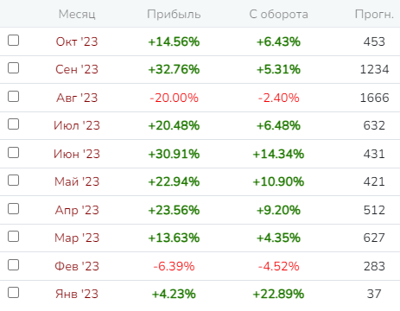
Task: Tick the Сен '23 row checkbox
Action: point(13,68)
